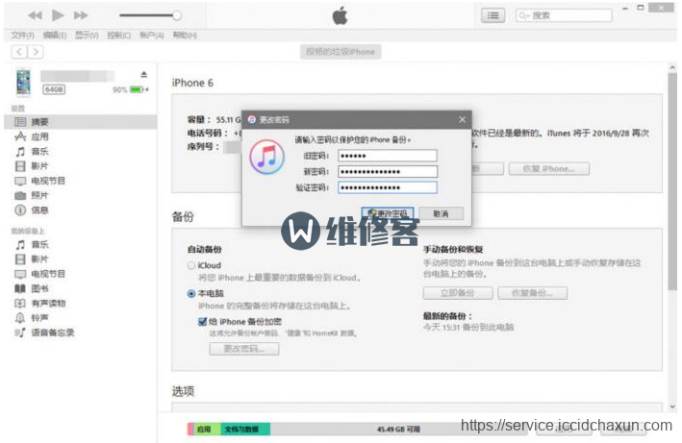The image size is (682, 443).
Task: Click the scrollbar down arrow
Action: point(672,406)
